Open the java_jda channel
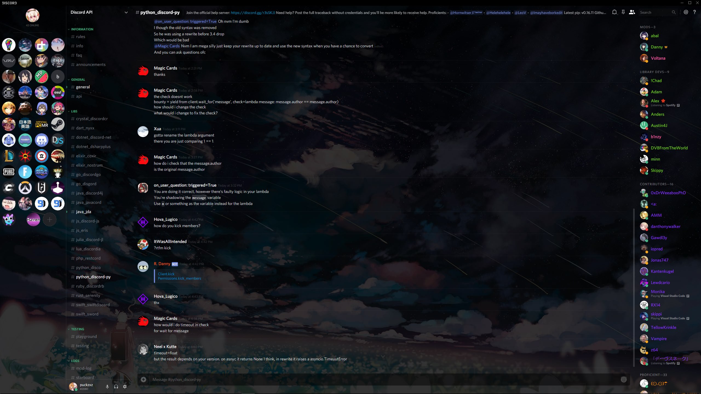 tap(84, 212)
